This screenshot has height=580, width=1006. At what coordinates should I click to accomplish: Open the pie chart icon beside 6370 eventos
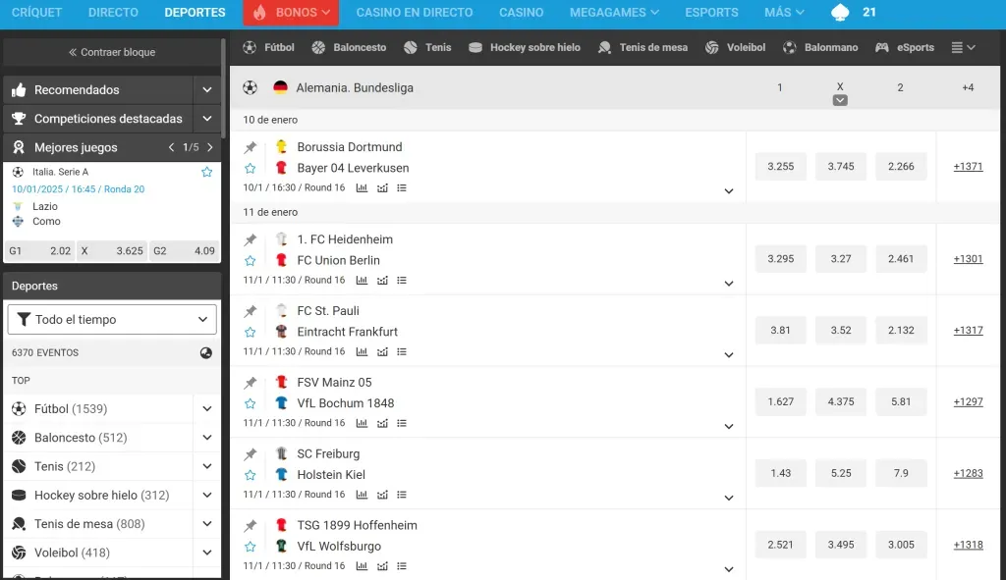pos(206,352)
